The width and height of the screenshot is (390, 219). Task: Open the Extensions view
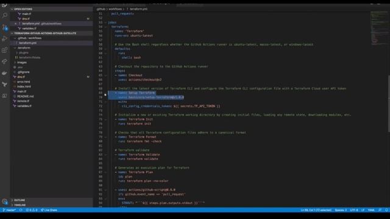pos(5,50)
